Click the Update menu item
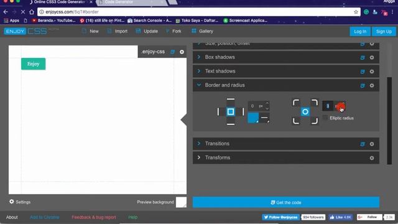 147,31
